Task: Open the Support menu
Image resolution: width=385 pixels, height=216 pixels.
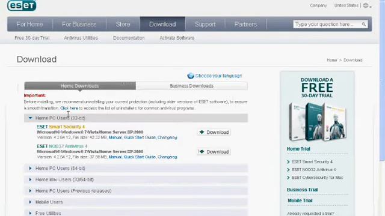Action: pos(205,24)
